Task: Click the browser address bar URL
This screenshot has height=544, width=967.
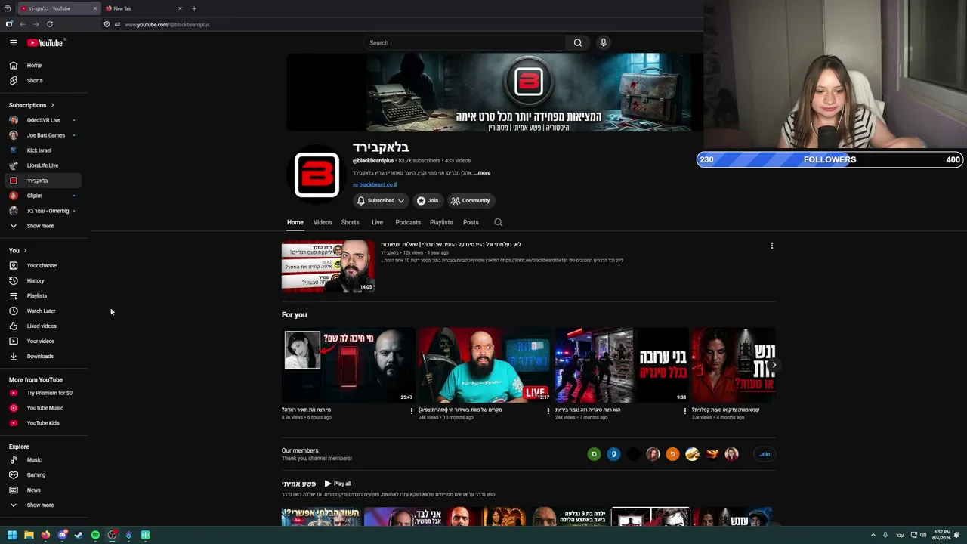Action: [167, 24]
